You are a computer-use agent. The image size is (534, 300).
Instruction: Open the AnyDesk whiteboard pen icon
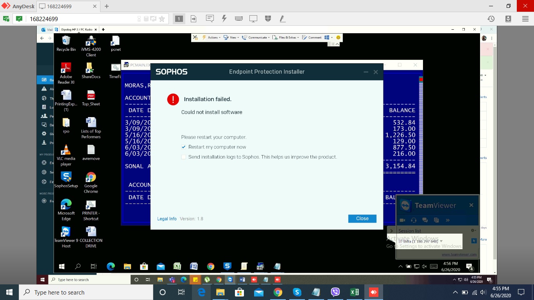[x=282, y=19]
